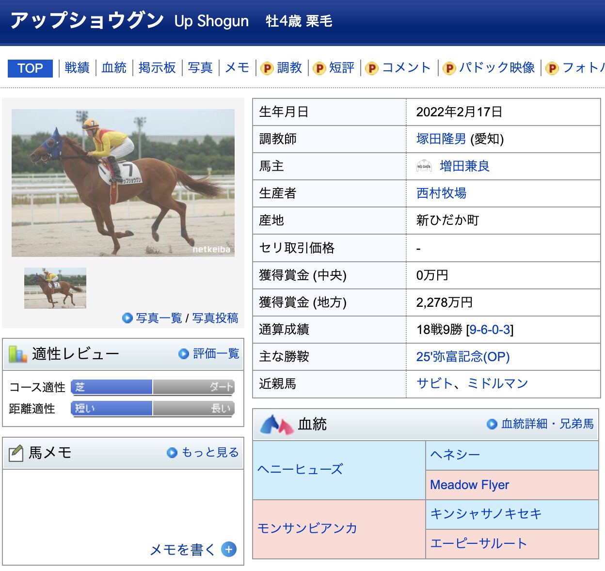Select the small photo thumbnail below main image
Screen dimensions: 605x571
click(x=55, y=288)
